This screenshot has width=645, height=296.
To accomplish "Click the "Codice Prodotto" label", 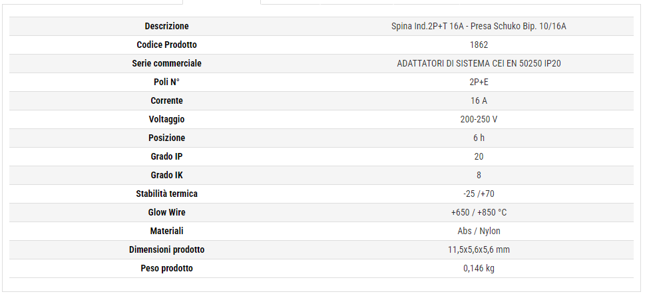I will (166, 45).
